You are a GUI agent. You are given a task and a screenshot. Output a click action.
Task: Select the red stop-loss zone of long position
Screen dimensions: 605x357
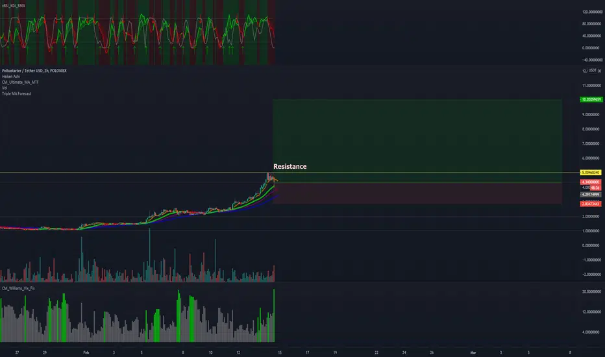click(x=417, y=193)
